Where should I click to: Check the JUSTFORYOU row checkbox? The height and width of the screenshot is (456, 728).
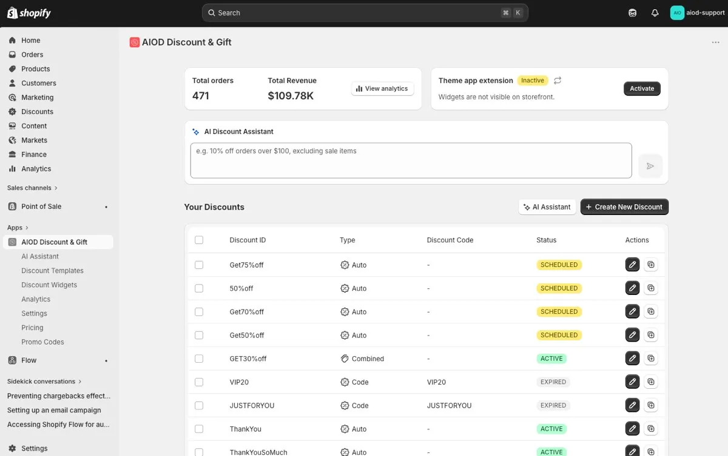tap(199, 405)
